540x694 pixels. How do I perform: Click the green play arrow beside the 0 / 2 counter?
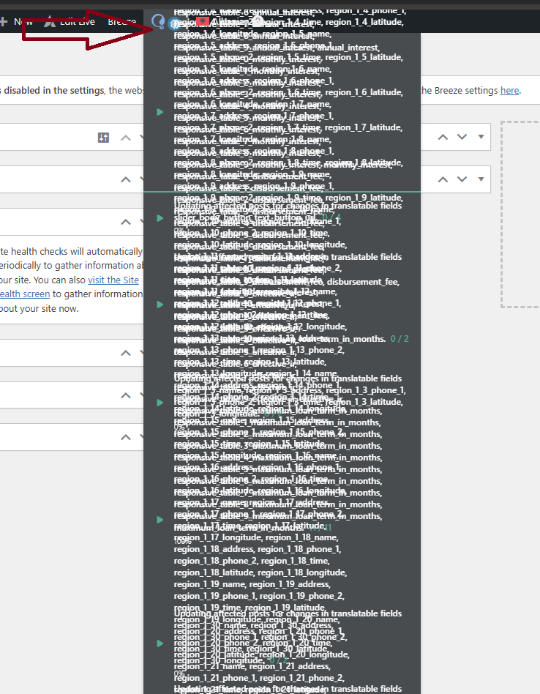(x=160, y=304)
